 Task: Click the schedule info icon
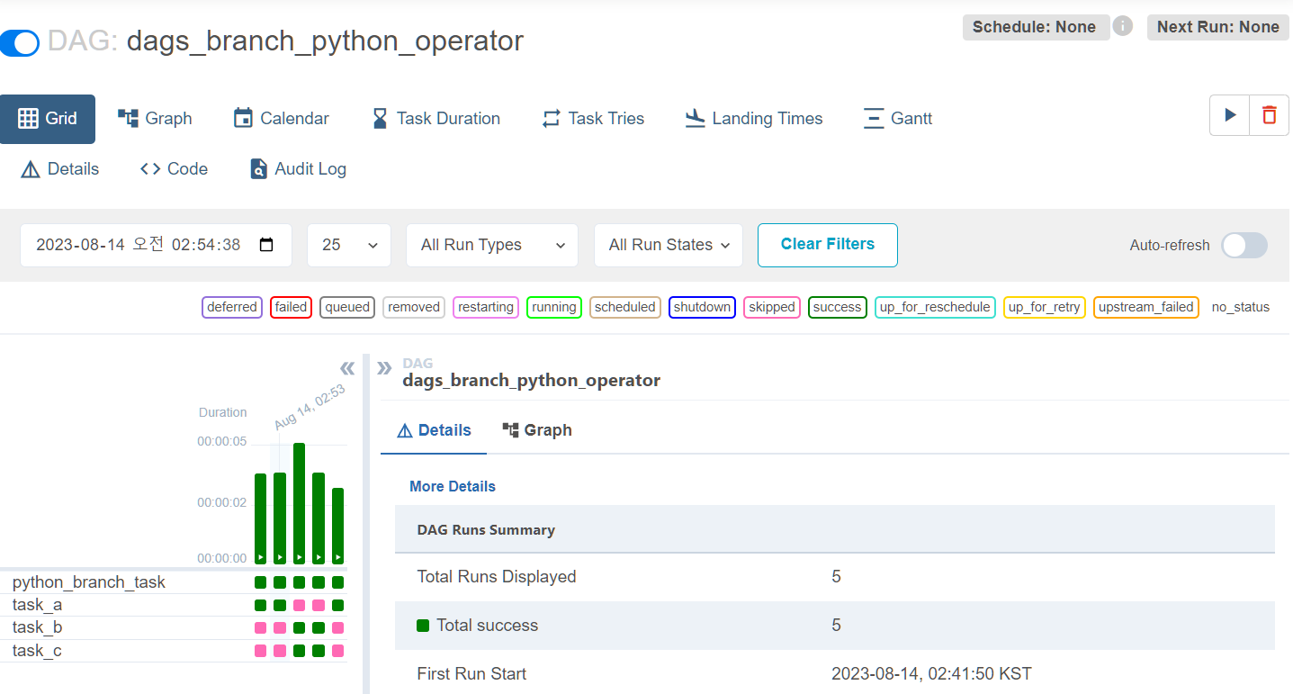[x=1123, y=26]
